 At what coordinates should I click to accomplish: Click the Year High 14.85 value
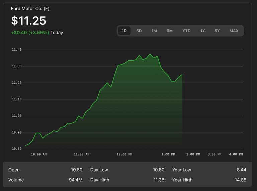240,180
